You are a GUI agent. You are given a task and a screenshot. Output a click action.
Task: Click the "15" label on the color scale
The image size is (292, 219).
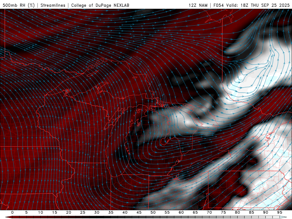pyautogui.click(x=54, y=212)
